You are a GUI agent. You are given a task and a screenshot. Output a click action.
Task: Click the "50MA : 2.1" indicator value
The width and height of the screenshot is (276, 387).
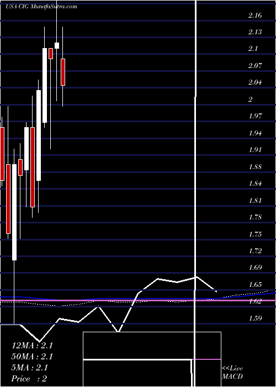tap(32, 357)
